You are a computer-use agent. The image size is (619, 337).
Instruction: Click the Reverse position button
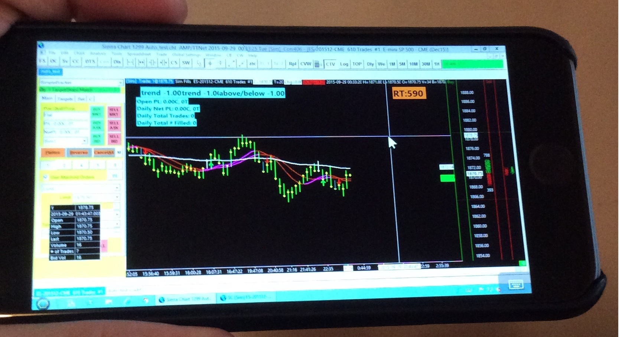[x=79, y=152]
